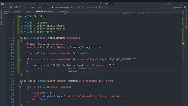Image resolution: width=188 pixels, height=106 pixels.
Task: Open the Toolbox side tab
Action: click(2, 23)
